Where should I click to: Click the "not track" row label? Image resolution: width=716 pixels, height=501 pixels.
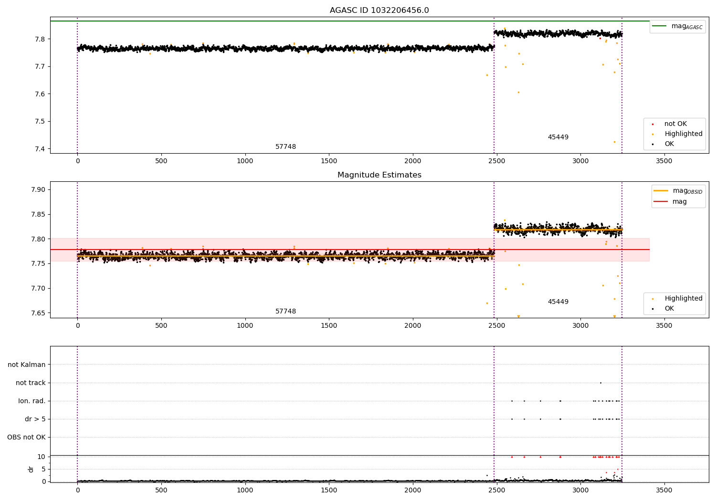tap(31, 383)
